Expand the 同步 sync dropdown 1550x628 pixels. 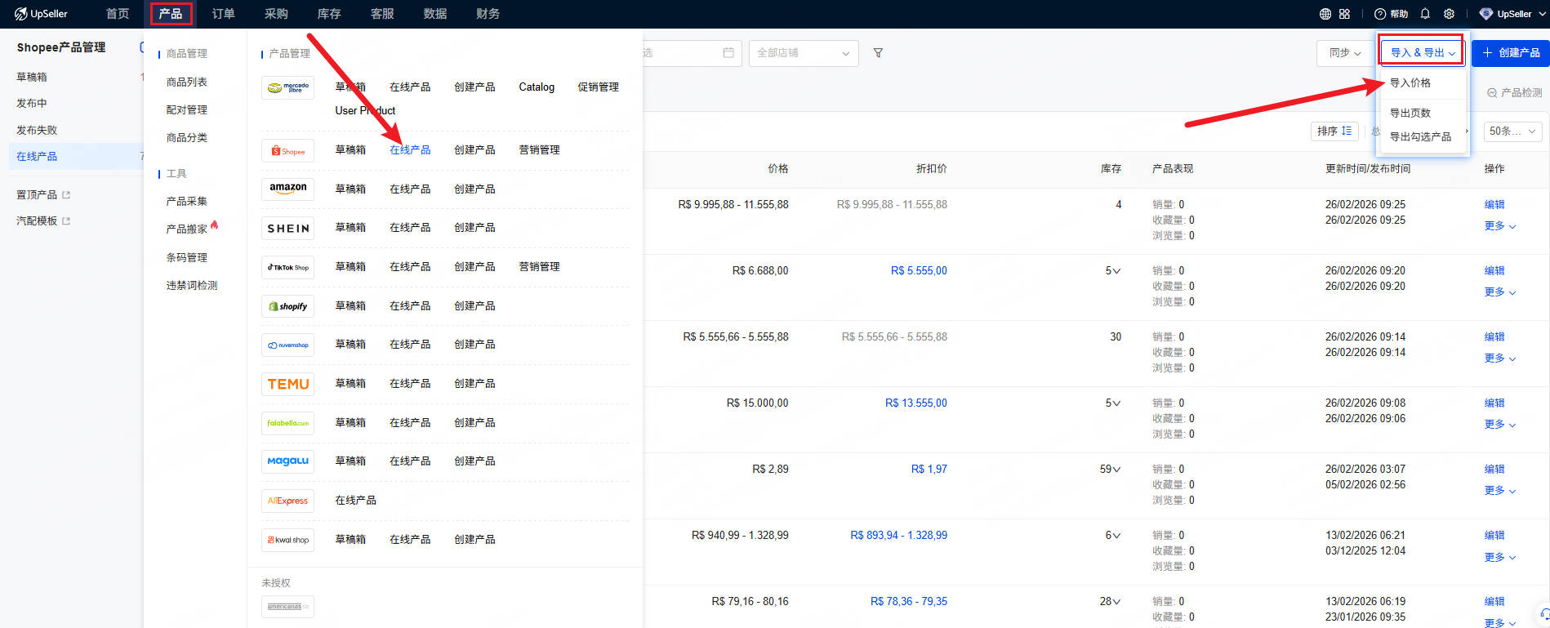(x=1344, y=53)
